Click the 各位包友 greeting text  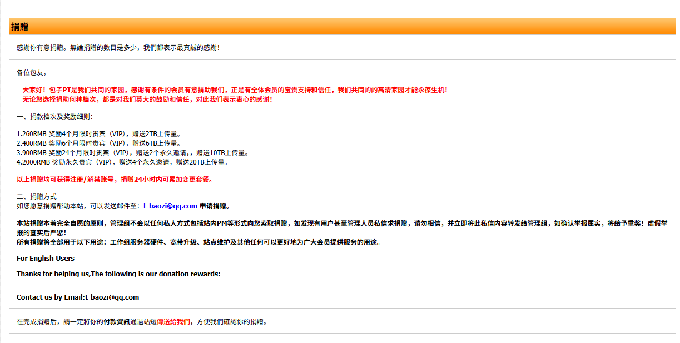32,72
